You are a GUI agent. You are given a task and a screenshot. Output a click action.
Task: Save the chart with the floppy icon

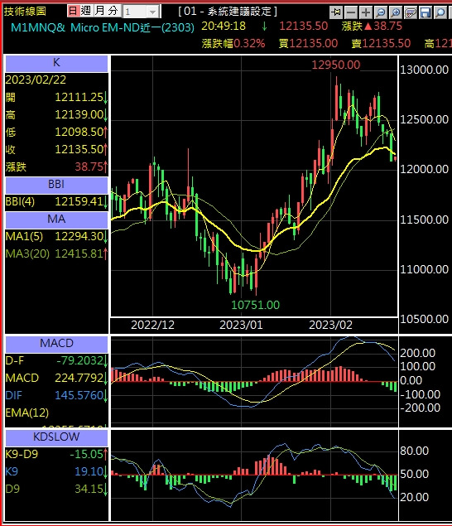pos(426,12)
